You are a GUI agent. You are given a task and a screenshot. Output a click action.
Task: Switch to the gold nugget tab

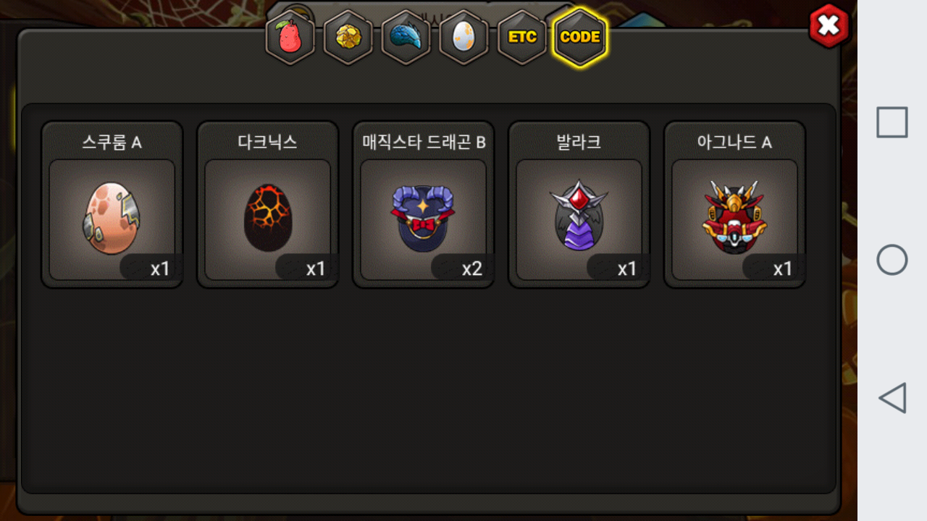348,37
